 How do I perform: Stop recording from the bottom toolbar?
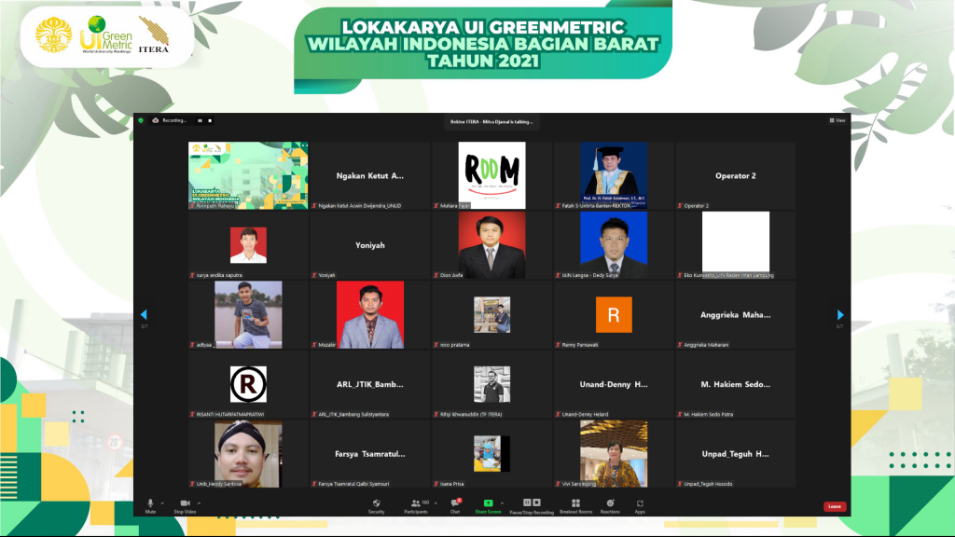536,503
